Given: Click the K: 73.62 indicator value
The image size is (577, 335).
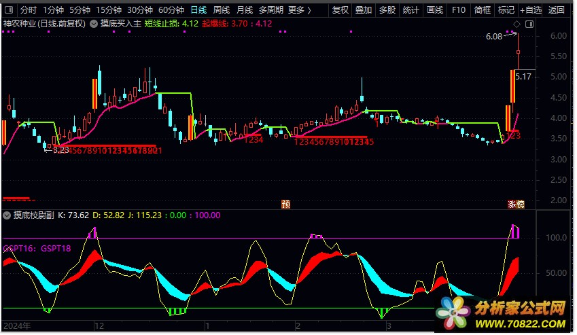Looking at the screenshot, I should (x=73, y=215).
